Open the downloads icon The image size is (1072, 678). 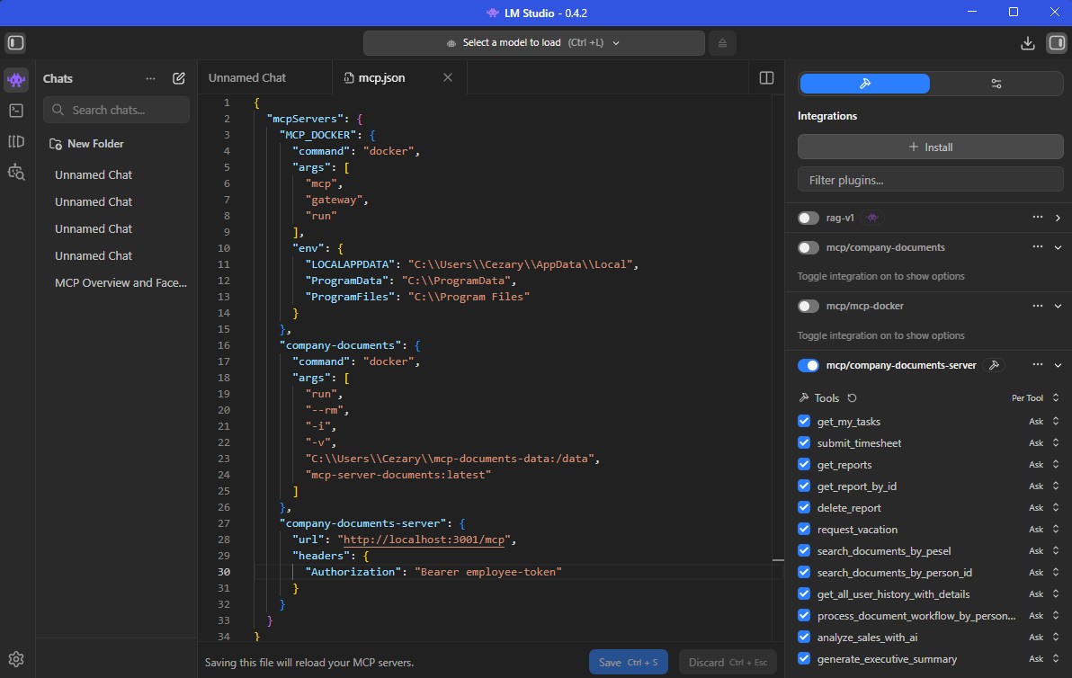[1027, 43]
